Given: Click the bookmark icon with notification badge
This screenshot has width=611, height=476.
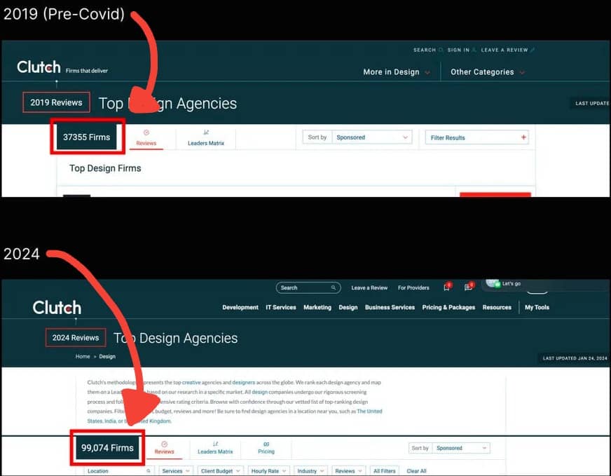Looking at the screenshot, I should click(447, 287).
